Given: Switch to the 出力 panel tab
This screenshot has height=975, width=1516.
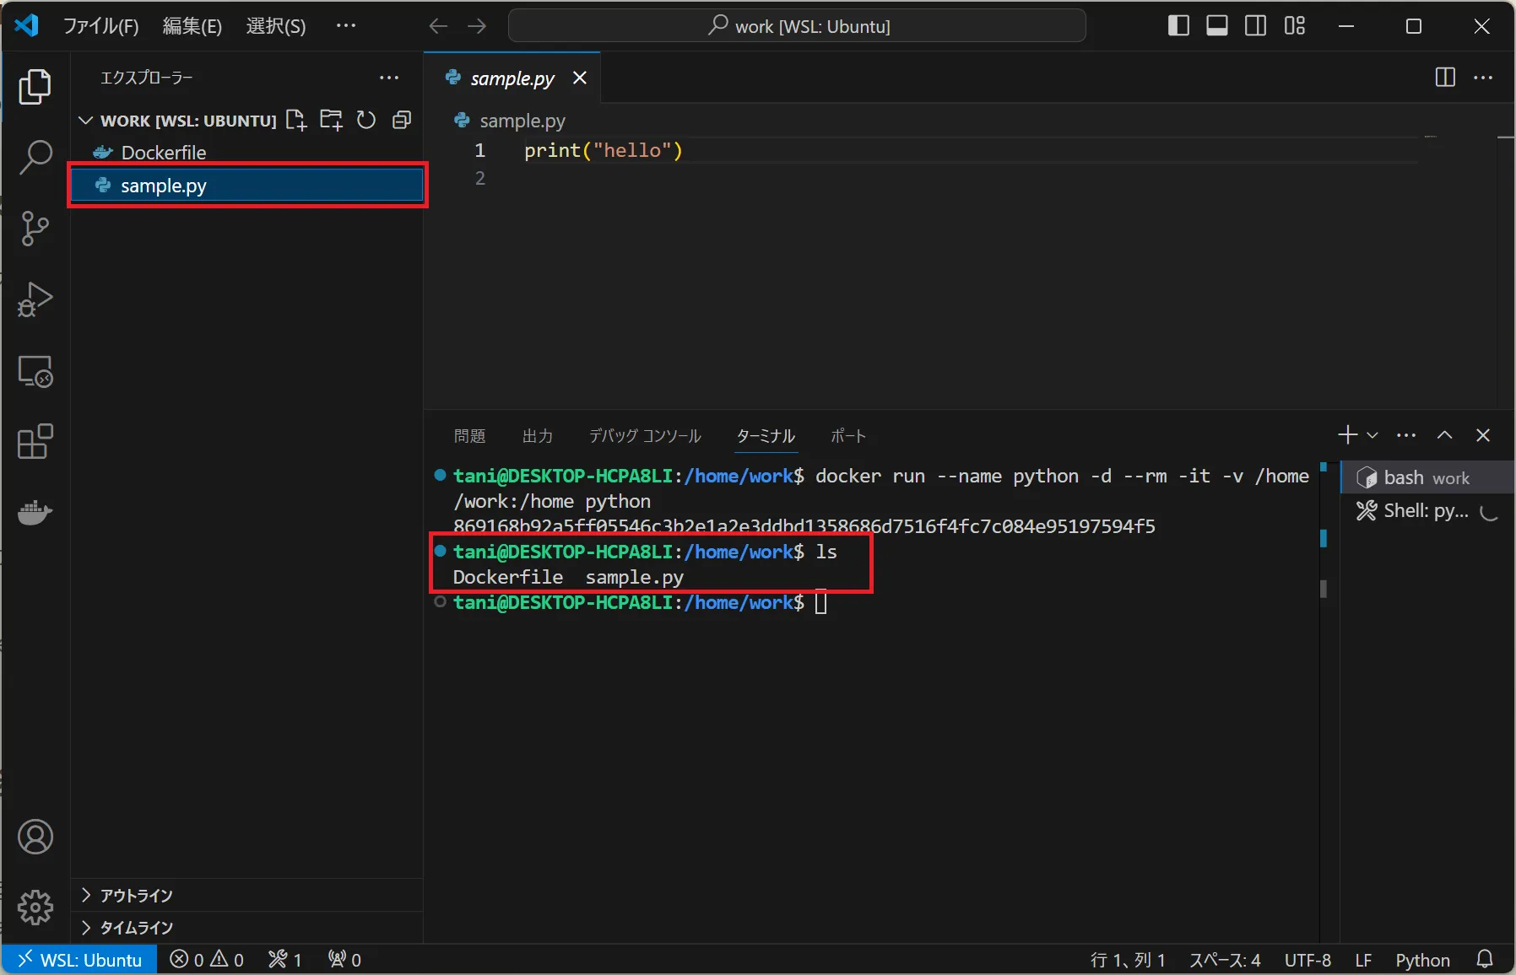Looking at the screenshot, I should [537, 436].
